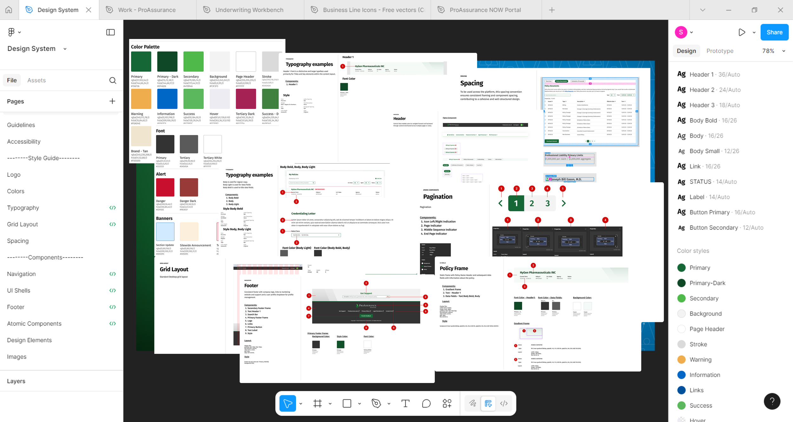Expand the Design System file name dropdown

[65, 49]
